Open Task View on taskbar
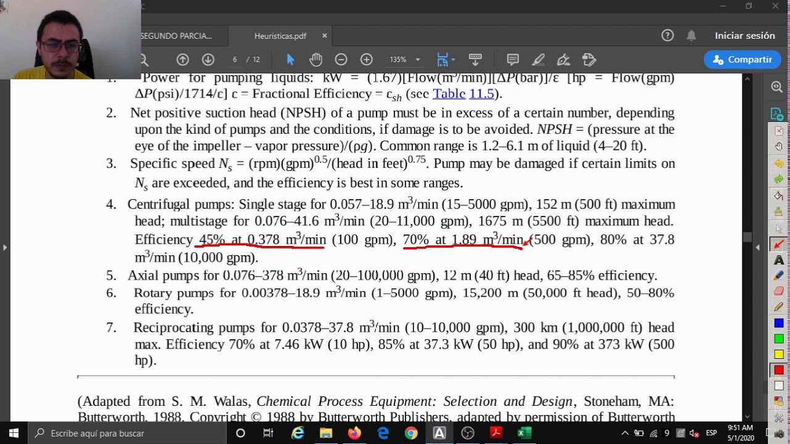This screenshot has height=444, width=790. tap(268, 434)
